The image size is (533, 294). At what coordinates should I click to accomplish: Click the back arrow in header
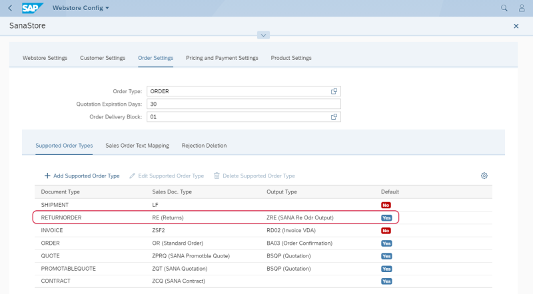[9, 8]
